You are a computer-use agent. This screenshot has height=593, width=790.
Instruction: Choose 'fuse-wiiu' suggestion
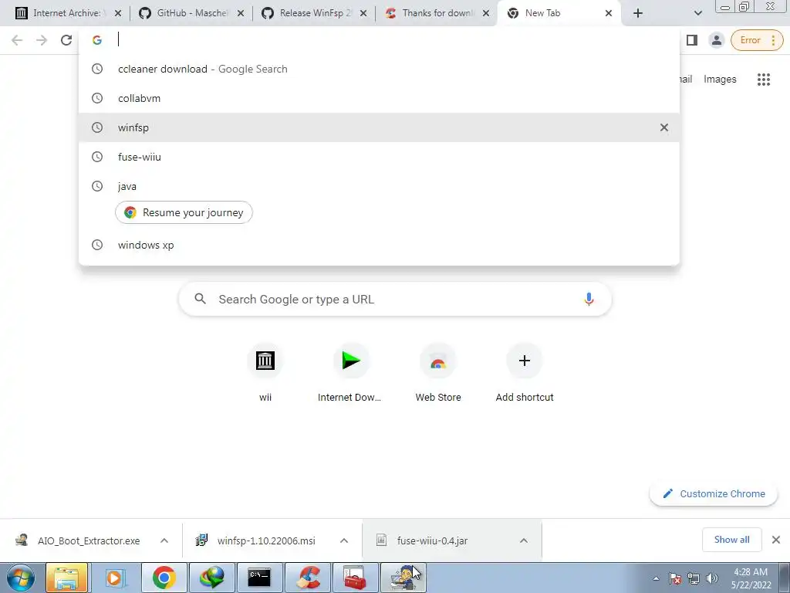tap(379, 157)
